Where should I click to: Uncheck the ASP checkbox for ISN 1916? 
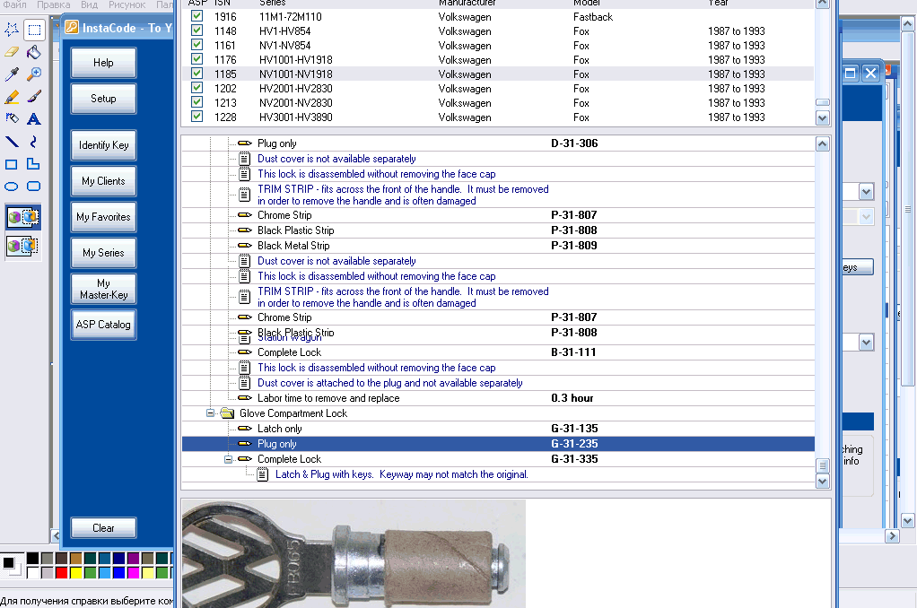196,16
